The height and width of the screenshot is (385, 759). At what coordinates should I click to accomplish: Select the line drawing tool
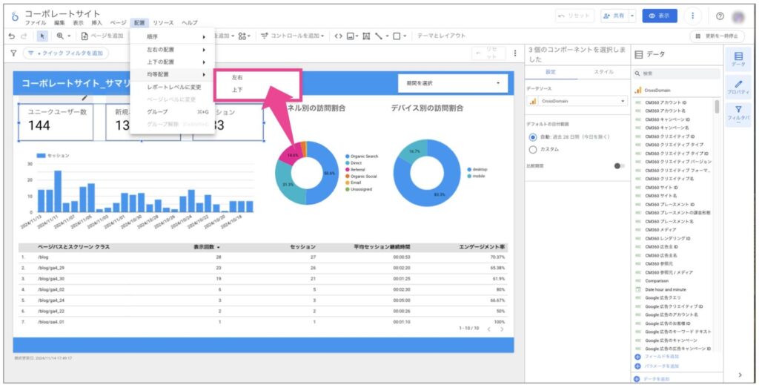click(379, 36)
